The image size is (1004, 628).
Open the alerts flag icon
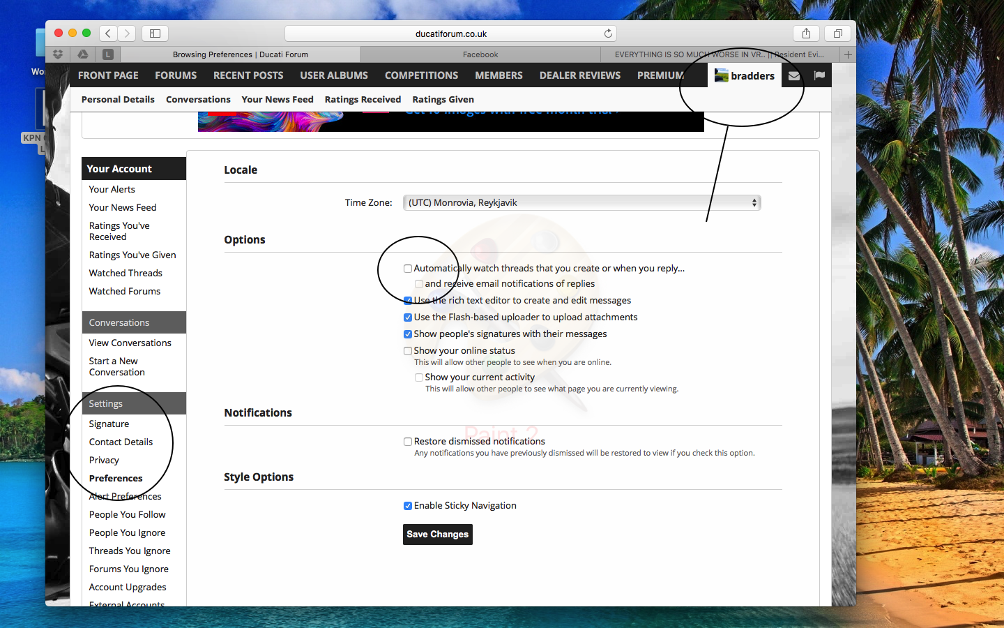click(819, 75)
